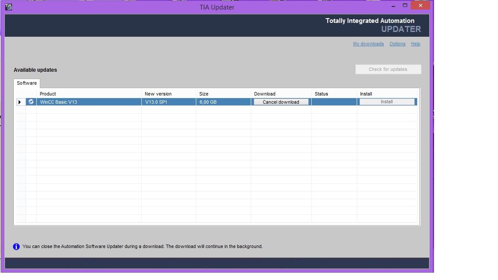Close the TIA Updater window
This screenshot has height=280, width=498.
click(421, 5)
